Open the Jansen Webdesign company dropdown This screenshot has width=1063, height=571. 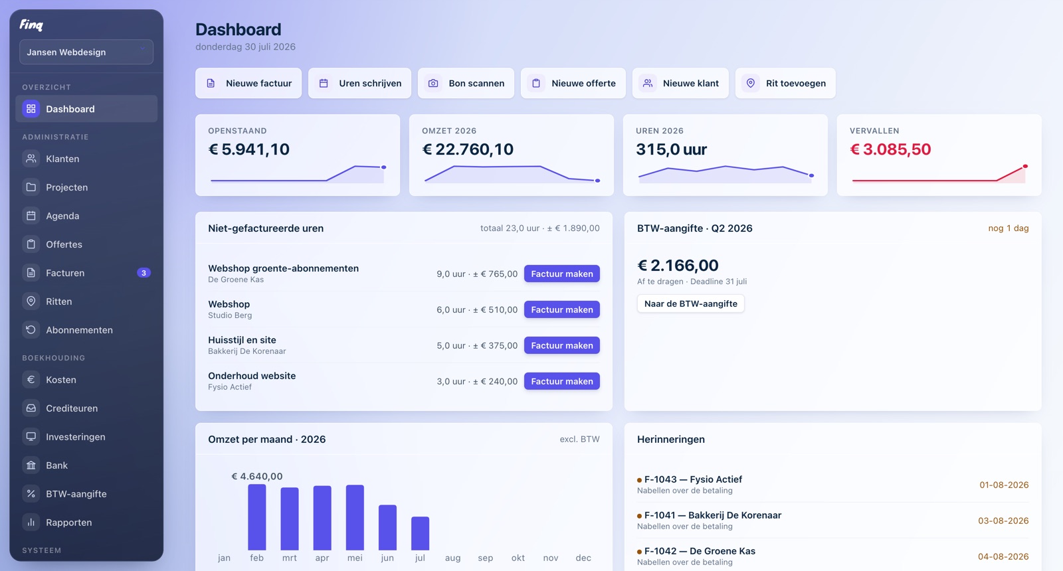point(86,52)
